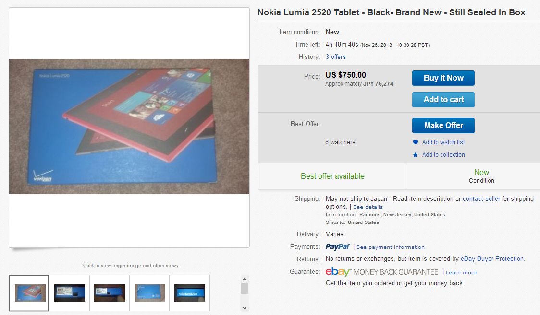
Task: Select the Best offer available panel
Action: 332,176
